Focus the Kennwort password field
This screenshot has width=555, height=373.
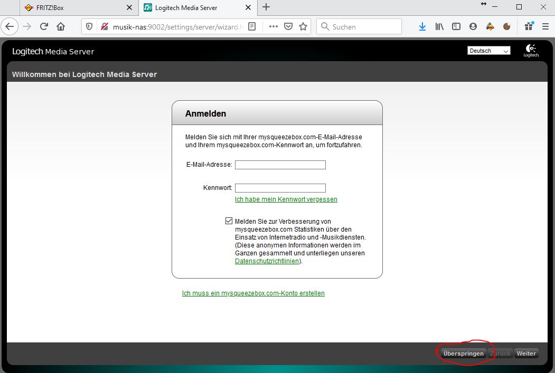280,188
